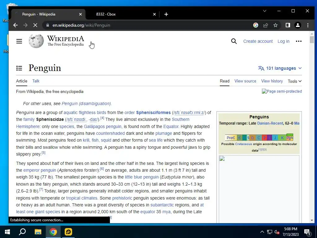
Task: Click the subantarctic link
Action: [162, 205]
